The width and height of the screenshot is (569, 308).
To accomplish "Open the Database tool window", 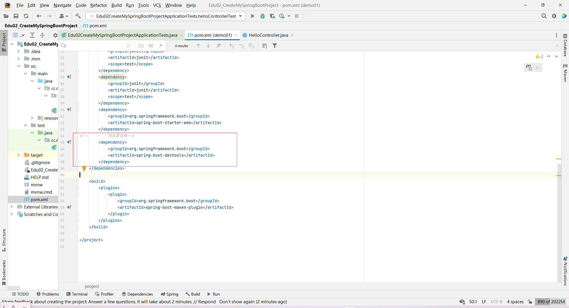I will click(565, 45).
